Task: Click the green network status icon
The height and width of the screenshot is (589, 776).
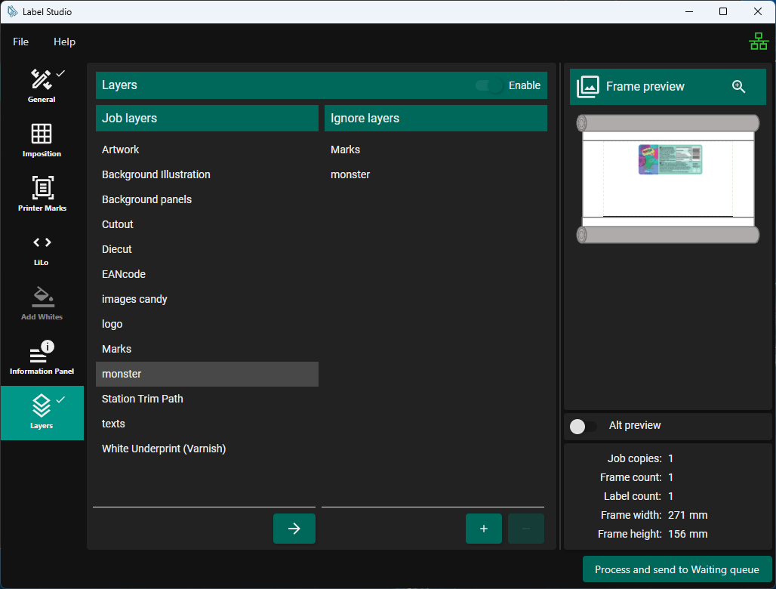Action: click(758, 42)
